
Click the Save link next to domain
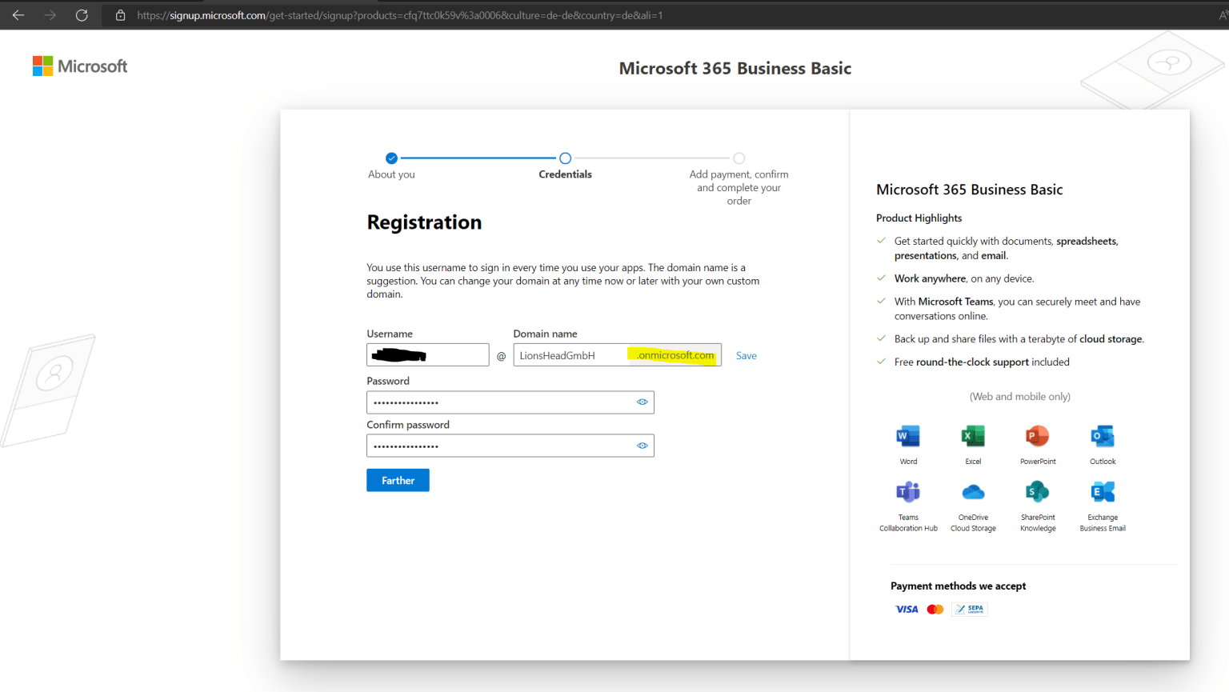pyautogui.click(x=746, y=355)
